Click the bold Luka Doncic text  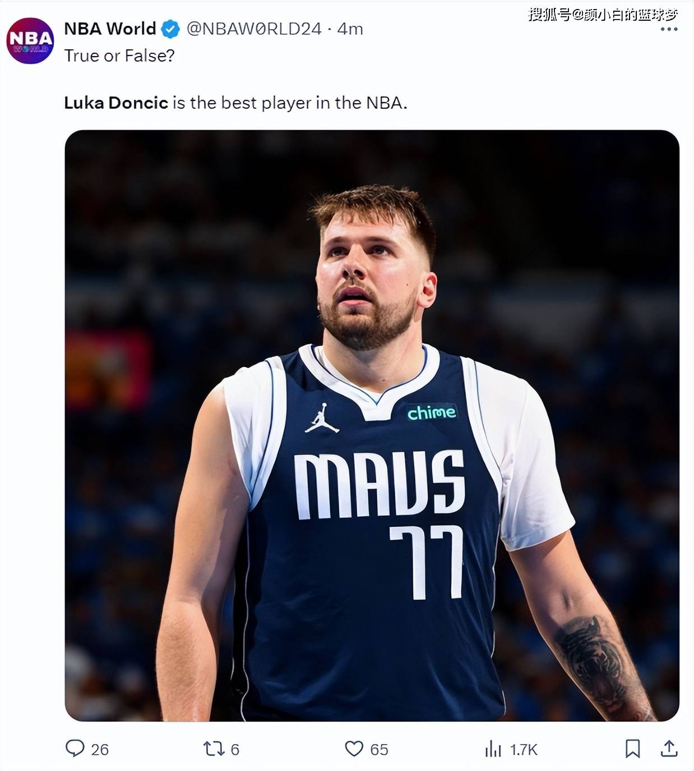pyautogui.click(x=116, y=103)
